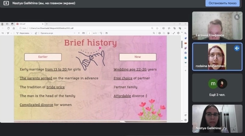Click the PDF page number field

coord(89,33)
